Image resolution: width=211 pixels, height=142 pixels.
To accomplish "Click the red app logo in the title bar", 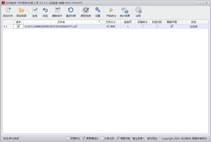I will coord(3,3).
